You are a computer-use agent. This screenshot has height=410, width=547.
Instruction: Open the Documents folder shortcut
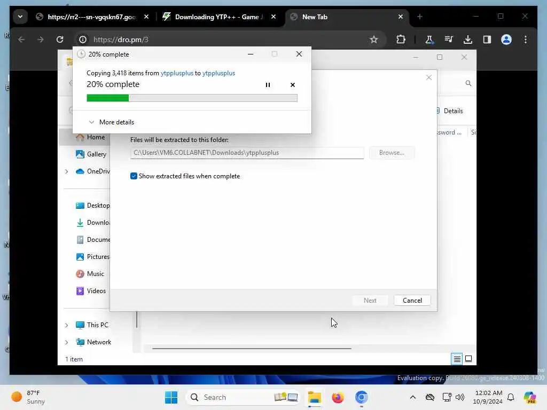(92, 240)
